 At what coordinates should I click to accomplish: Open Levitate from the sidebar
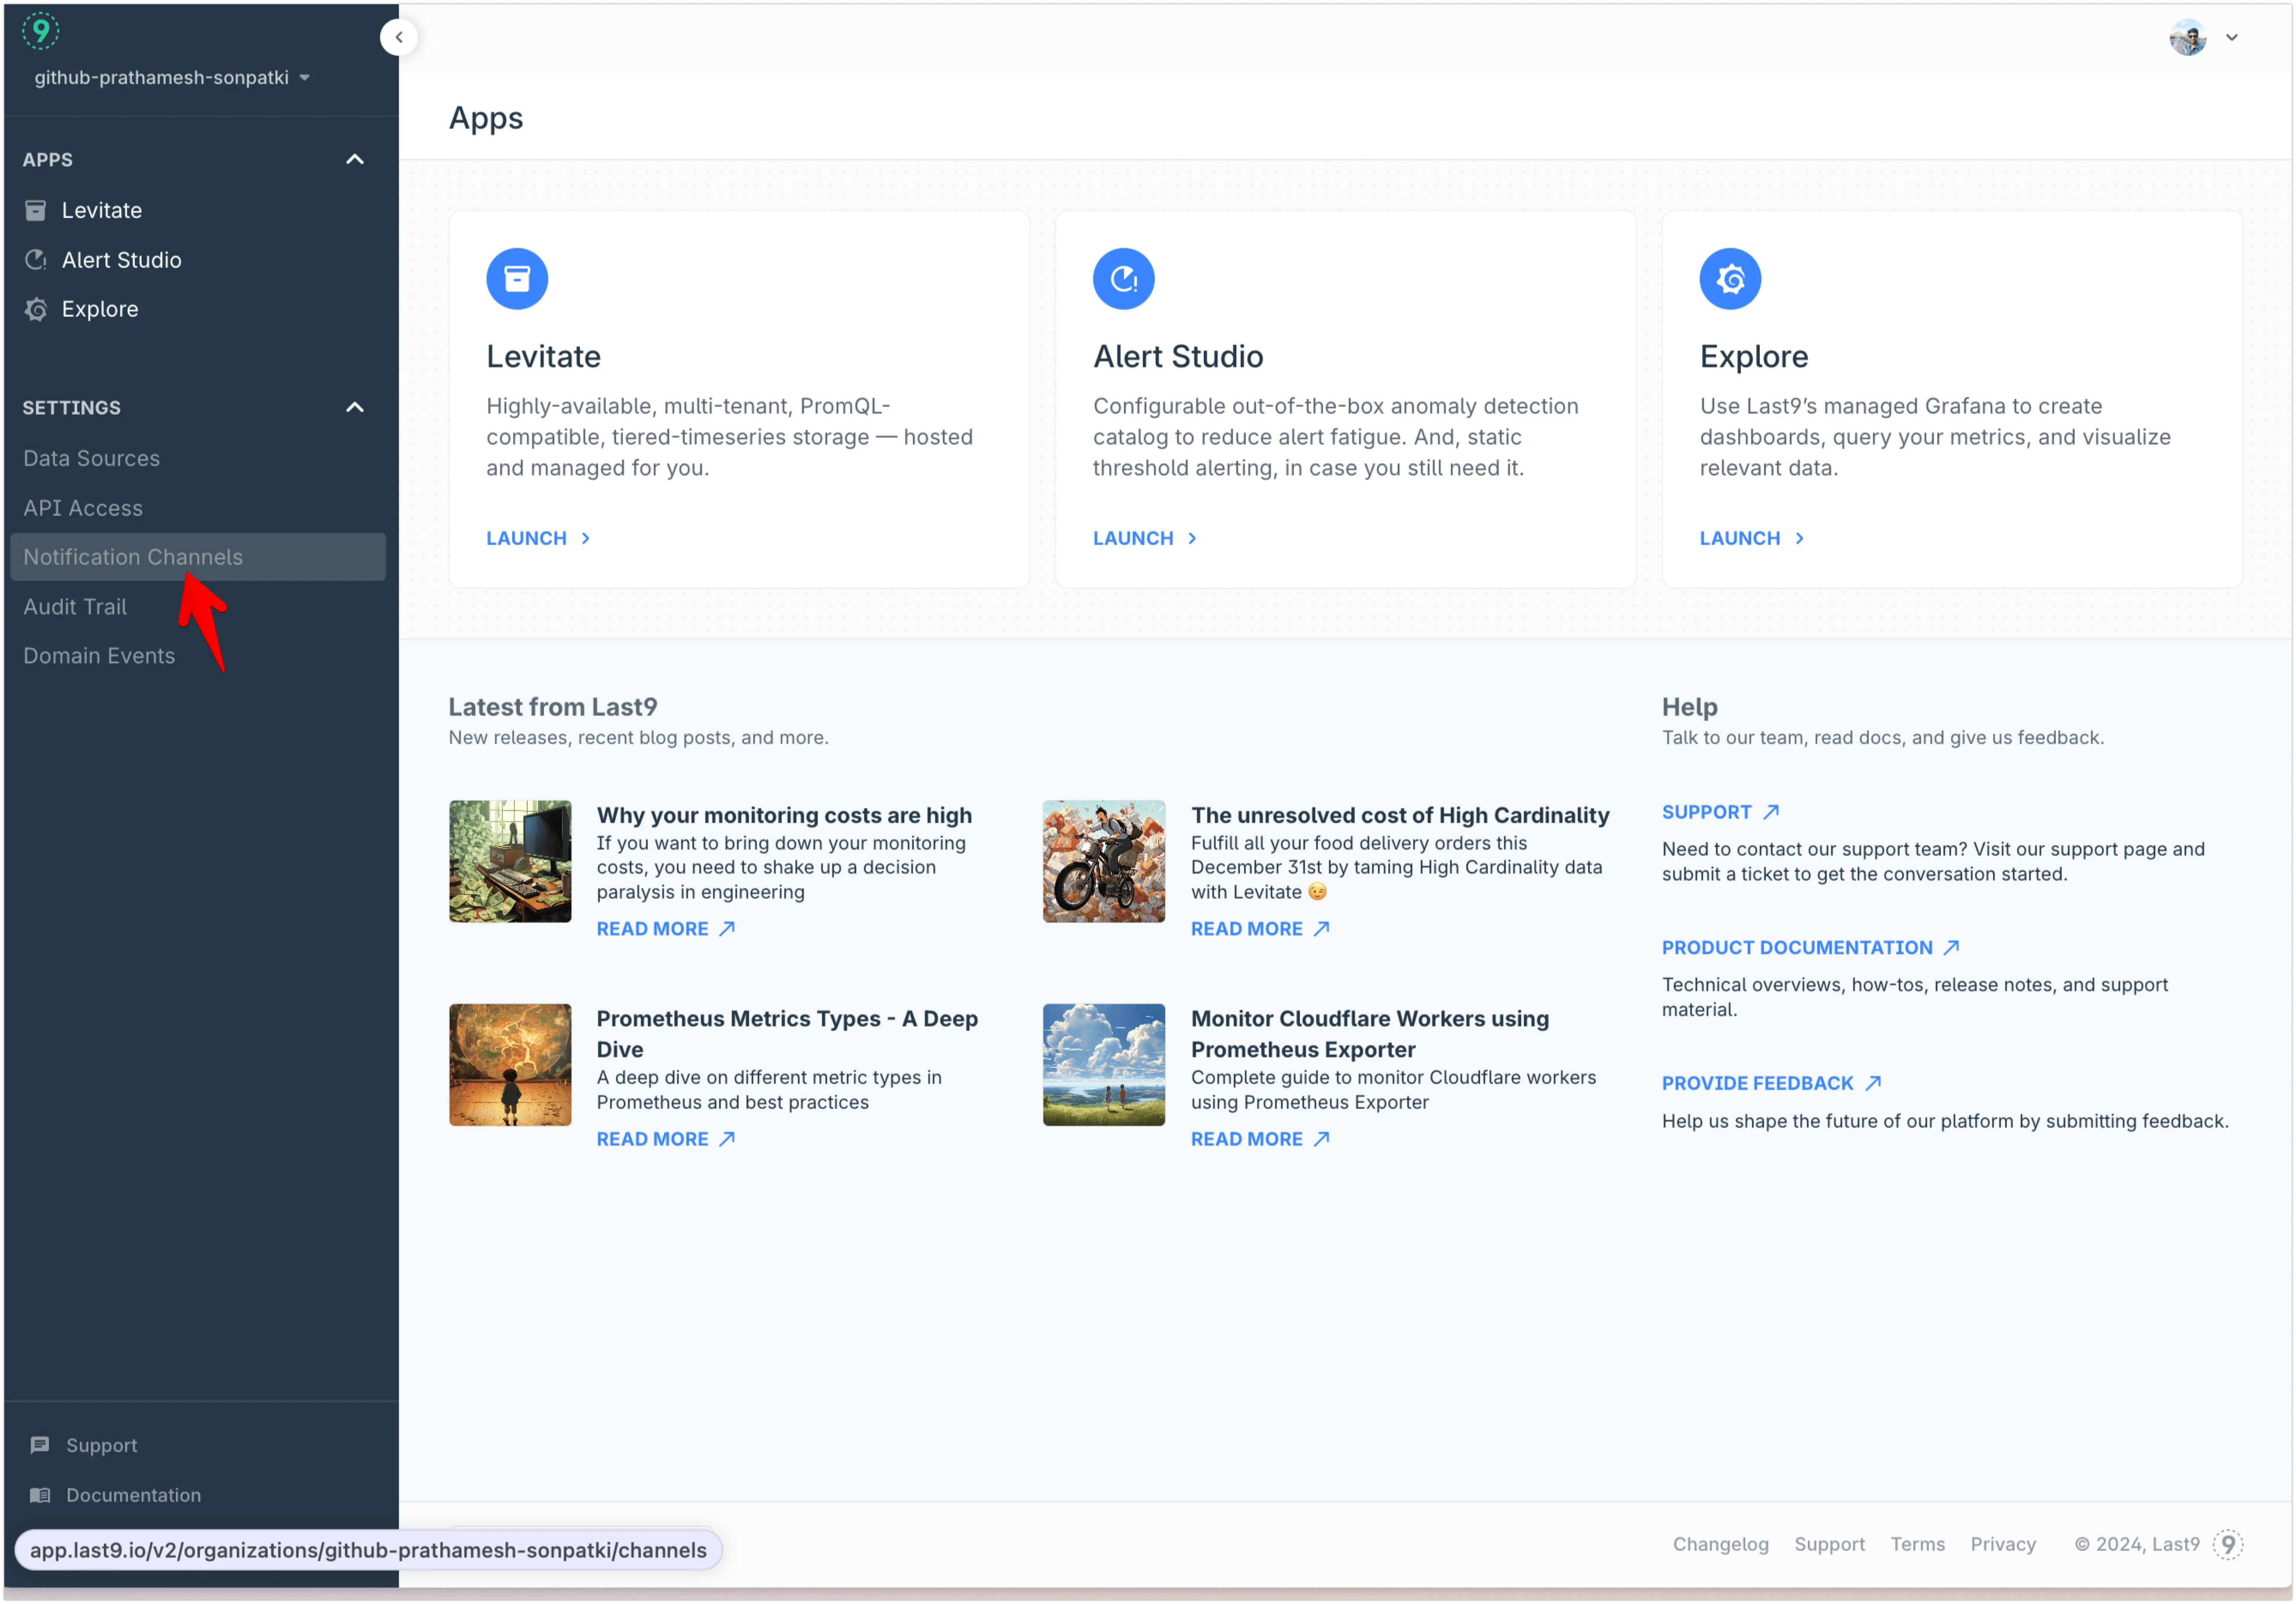click(101, 210)
